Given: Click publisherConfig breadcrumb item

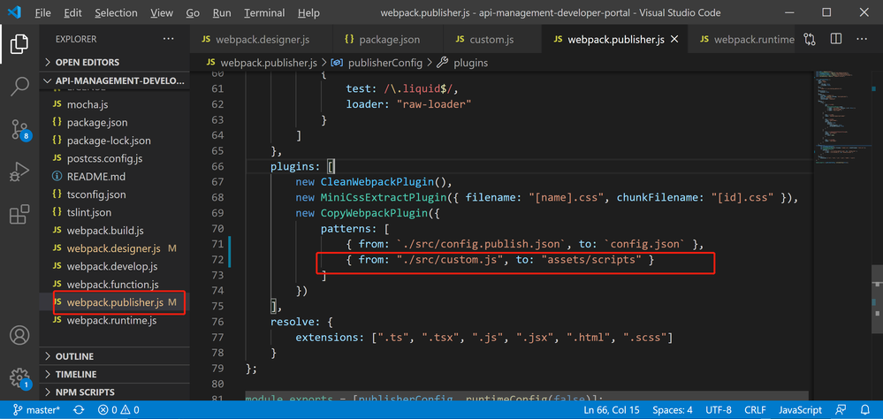Looking at the screenshot, I should coord(377,63).
